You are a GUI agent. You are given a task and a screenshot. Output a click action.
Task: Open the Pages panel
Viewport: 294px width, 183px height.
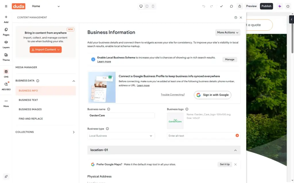coord(6,32)
